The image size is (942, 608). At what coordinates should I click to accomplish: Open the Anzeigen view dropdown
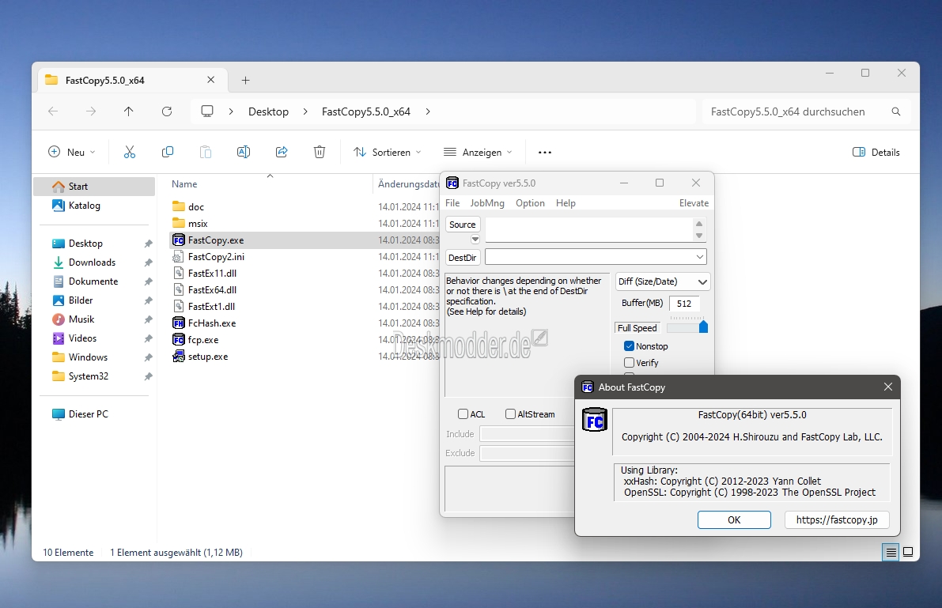479,152
